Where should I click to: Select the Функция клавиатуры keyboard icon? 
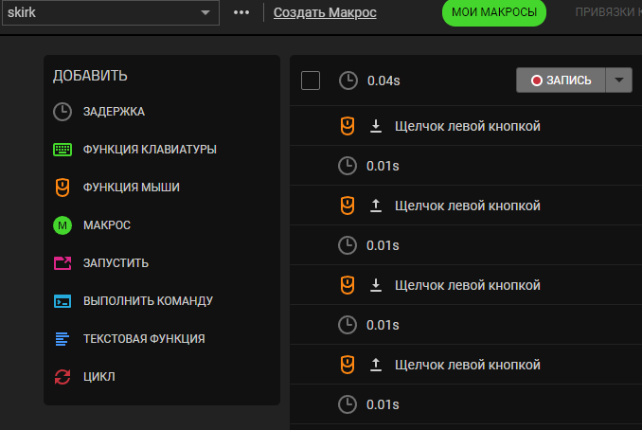(x=62, y=150)
